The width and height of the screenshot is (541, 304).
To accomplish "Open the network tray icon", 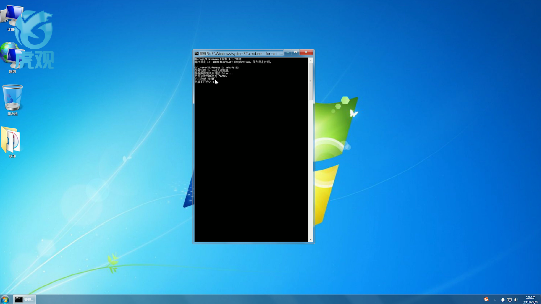I will point(509,300).
